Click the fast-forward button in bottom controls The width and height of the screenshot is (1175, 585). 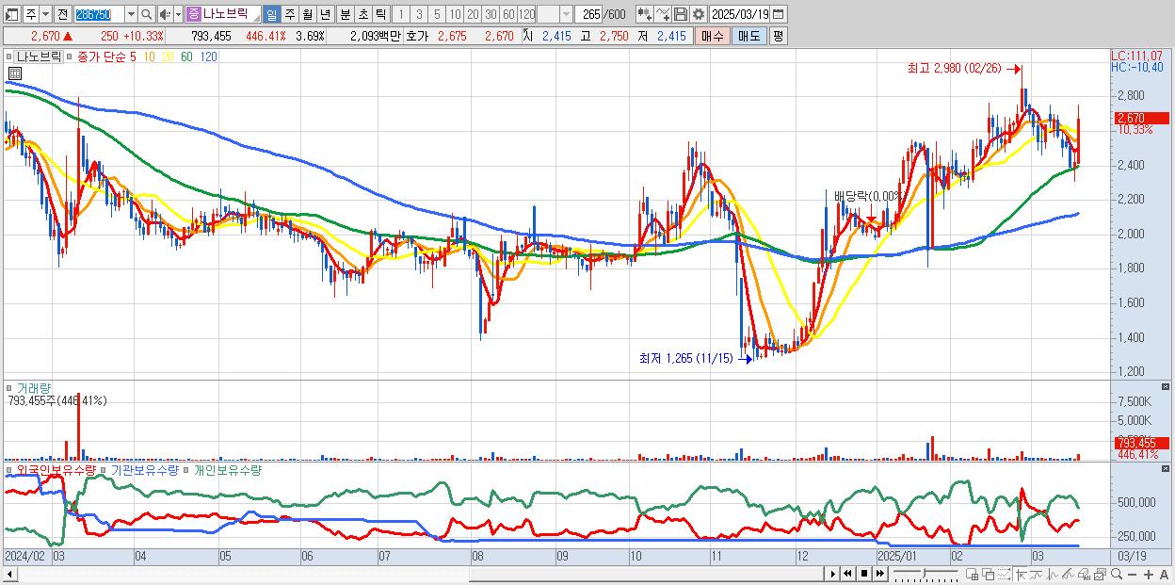coord(879,574)
